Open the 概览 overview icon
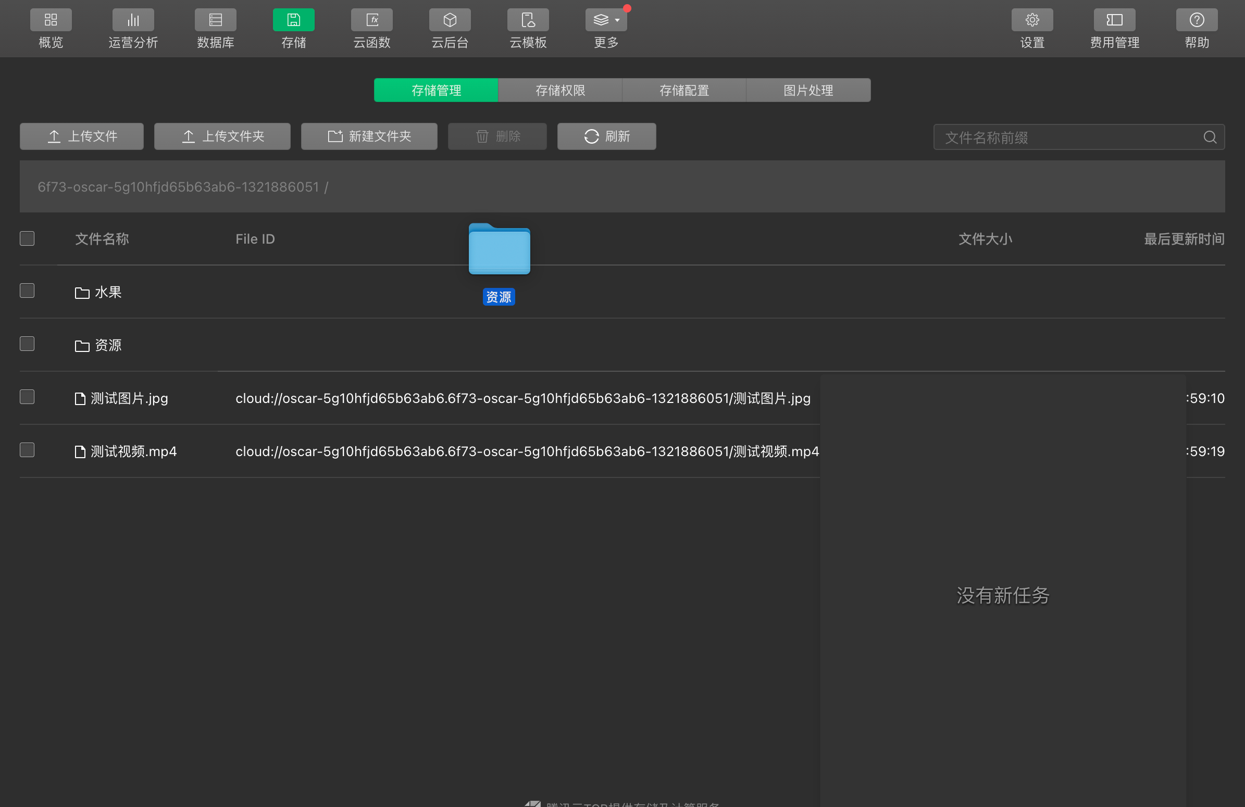Screen dimensions: 1245x807 click(51, 20)
